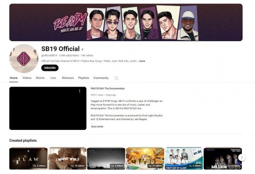
Task: Expand channel description with 'more'
Action: click(x=142, y=61)
